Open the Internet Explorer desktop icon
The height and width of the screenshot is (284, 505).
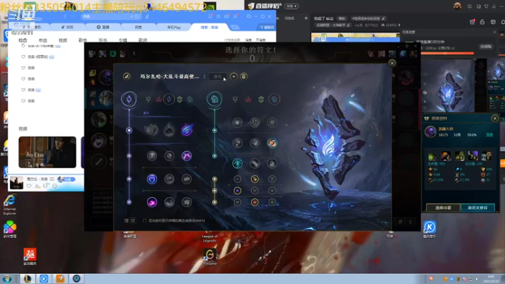[x=9, y=204]
